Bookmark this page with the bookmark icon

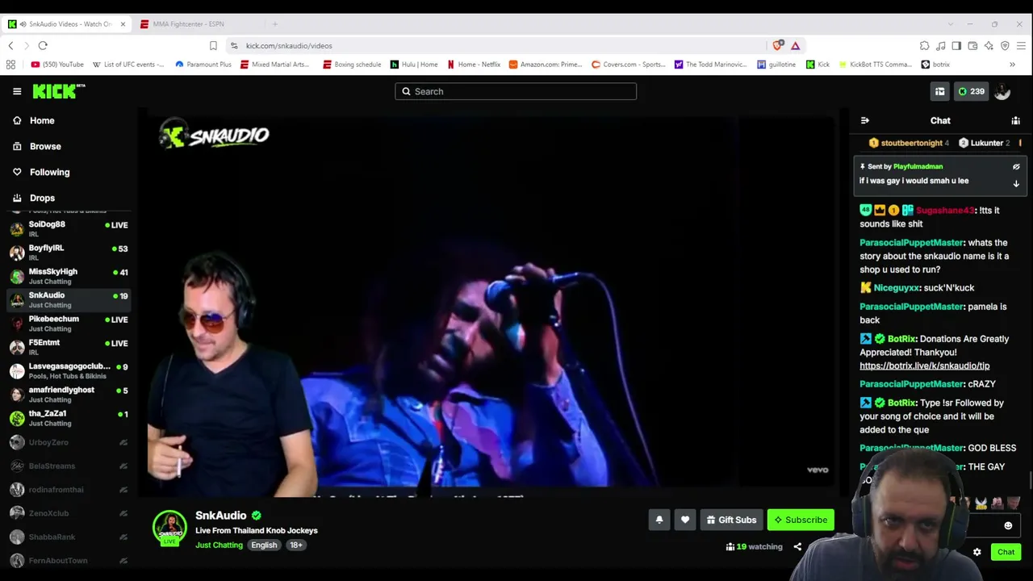pos(213,46)
